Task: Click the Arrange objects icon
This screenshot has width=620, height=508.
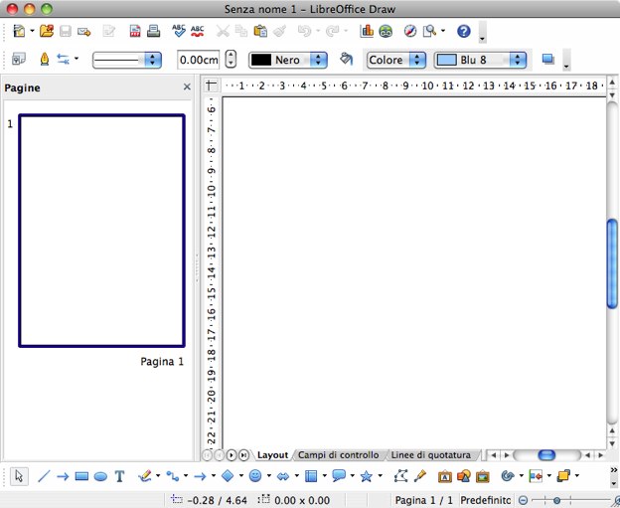Action: coord(563,476)
